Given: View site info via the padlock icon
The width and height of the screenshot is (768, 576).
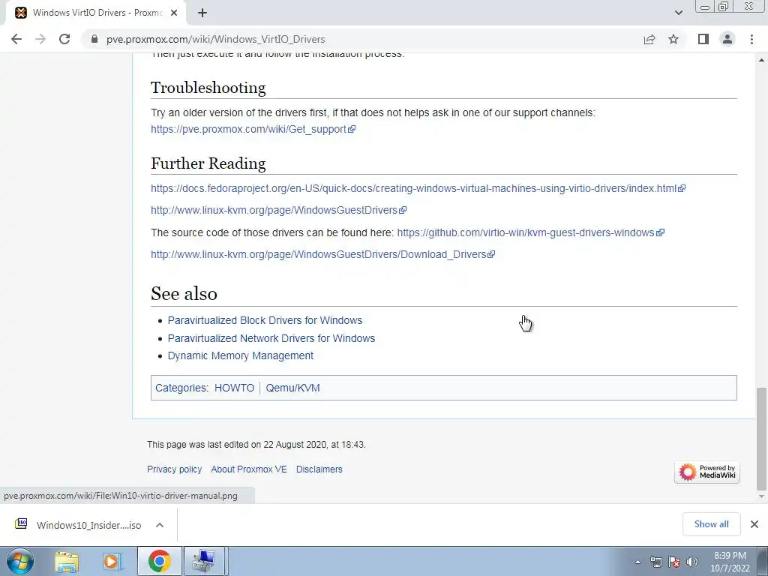Looking at the screenshot, I should (x=94, y=39).
